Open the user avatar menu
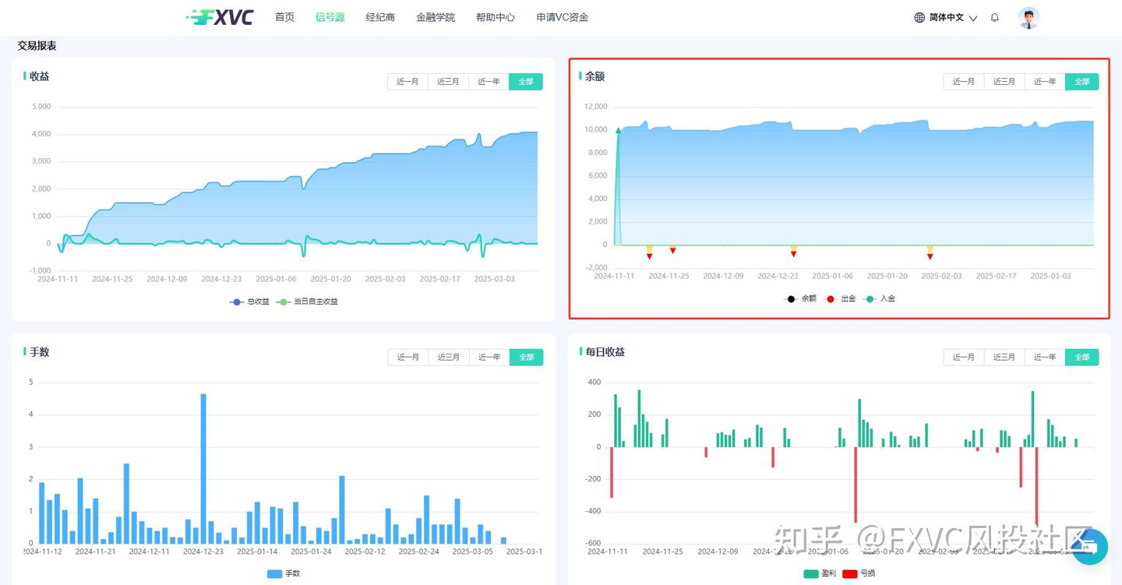The height and width of the screenshot is (585, 1122). 1029,18
